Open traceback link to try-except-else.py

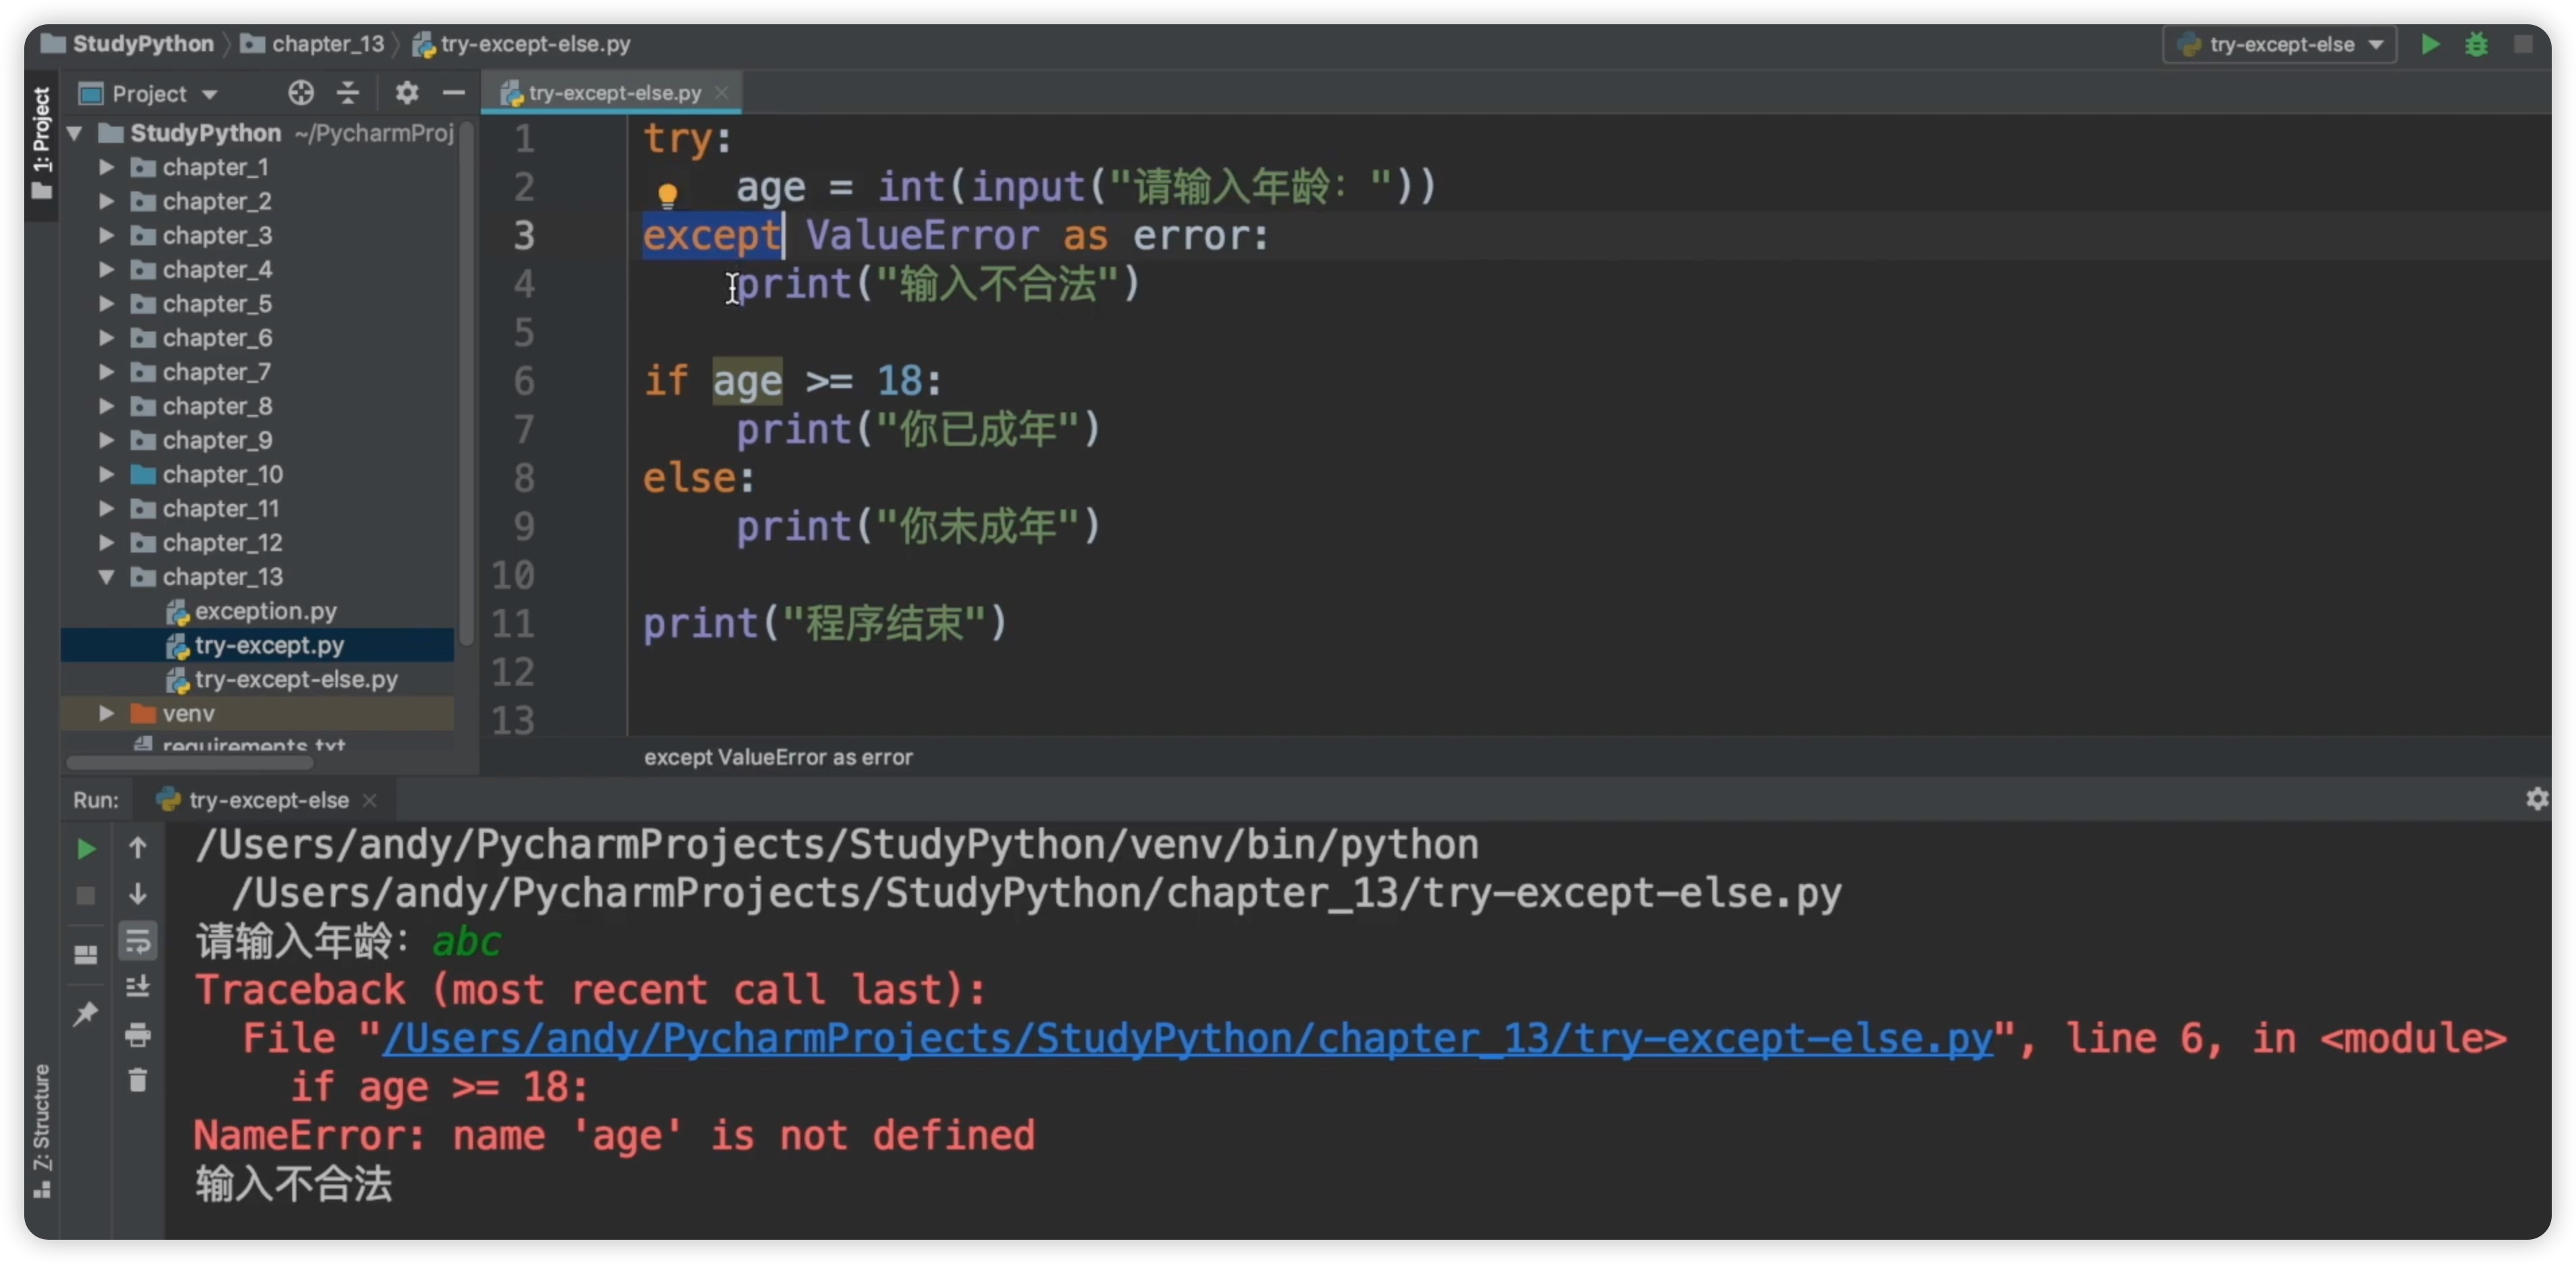pos(1188,1038)
